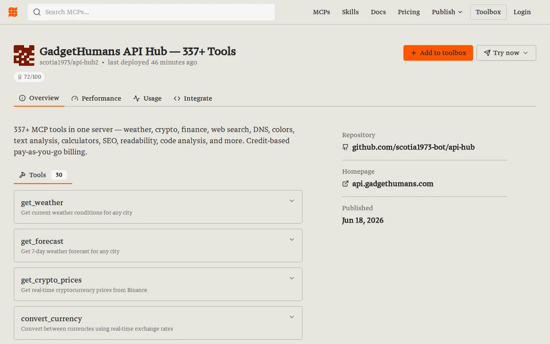This screenshot has width=550, height=344.
Task: Click the 72/100 quality score badge
Action: 29,77
